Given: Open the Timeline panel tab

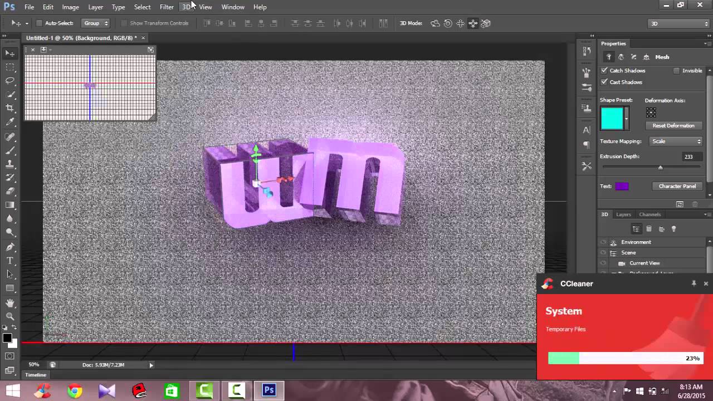Looking at the screenshot, I should point(36,375).
